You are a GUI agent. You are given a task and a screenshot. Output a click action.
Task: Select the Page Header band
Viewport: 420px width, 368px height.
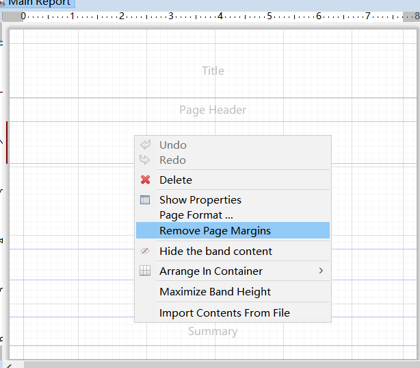(213, 110)
